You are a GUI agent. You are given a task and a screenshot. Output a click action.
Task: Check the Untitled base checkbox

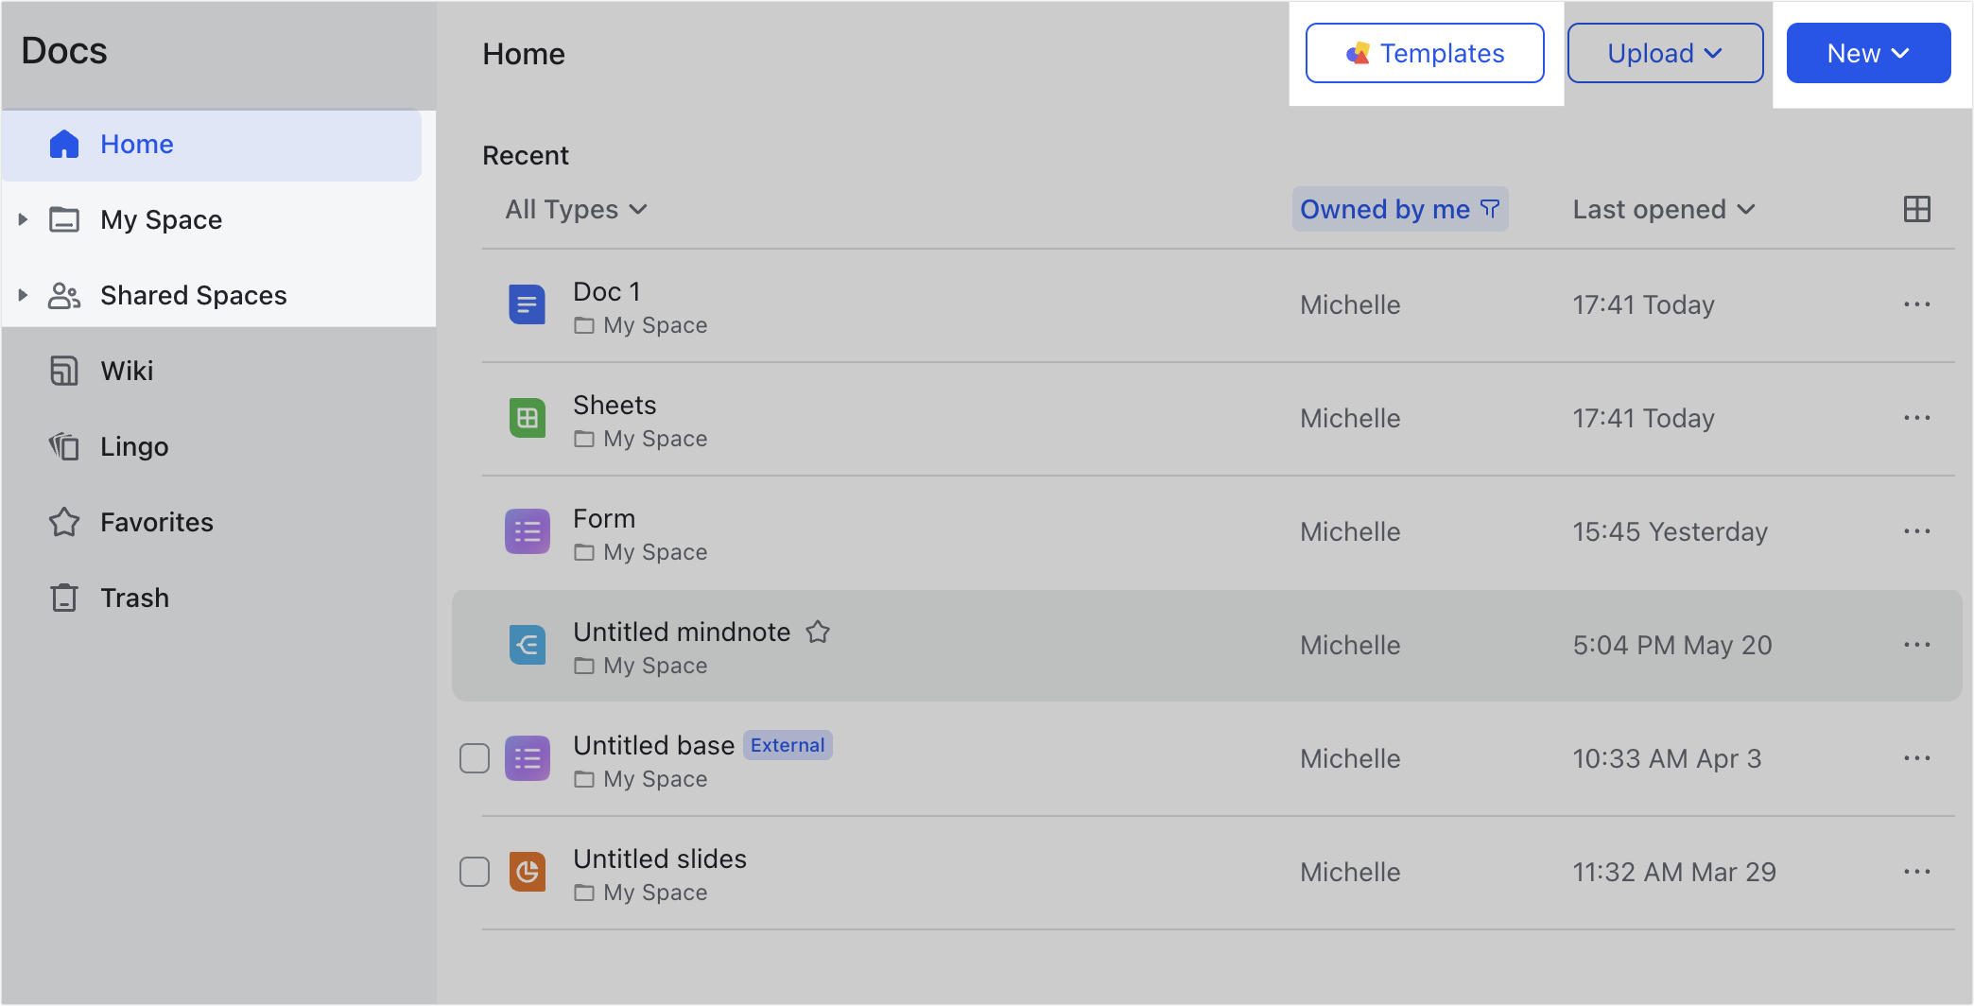(x=474, y=757)
